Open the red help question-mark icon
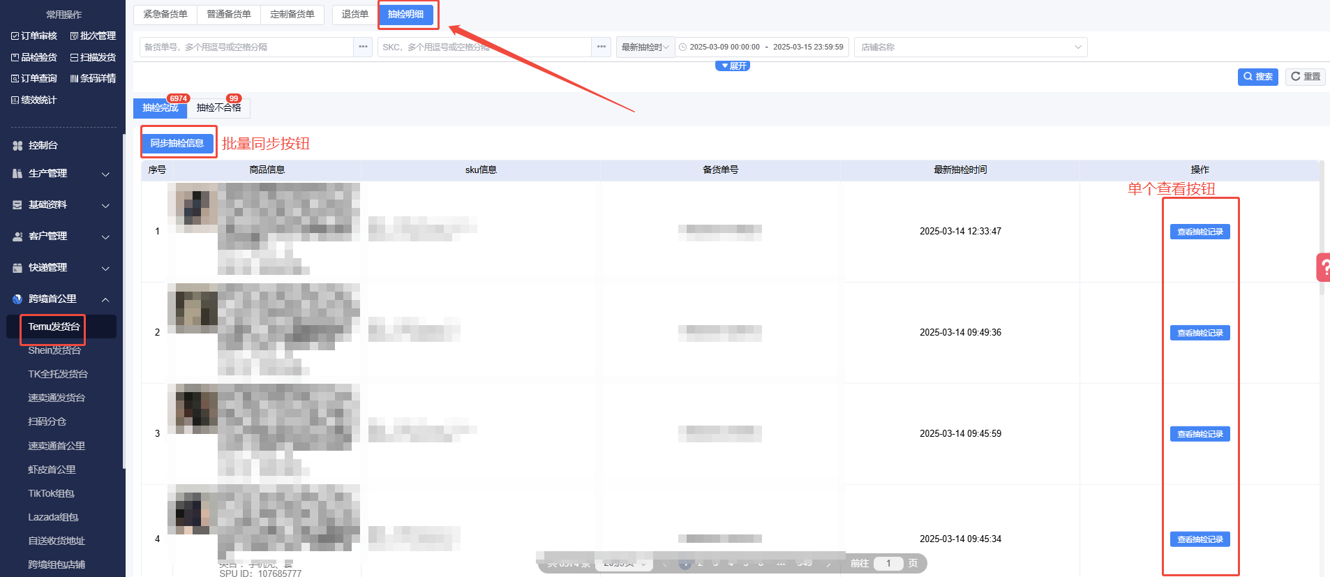Screen dimensions: 1330x577 [x=1324, y=267]
